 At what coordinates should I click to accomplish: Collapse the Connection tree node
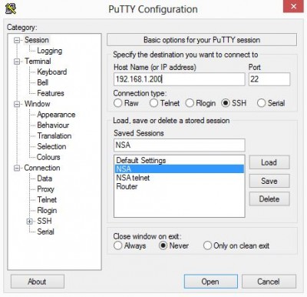(17, 168)
